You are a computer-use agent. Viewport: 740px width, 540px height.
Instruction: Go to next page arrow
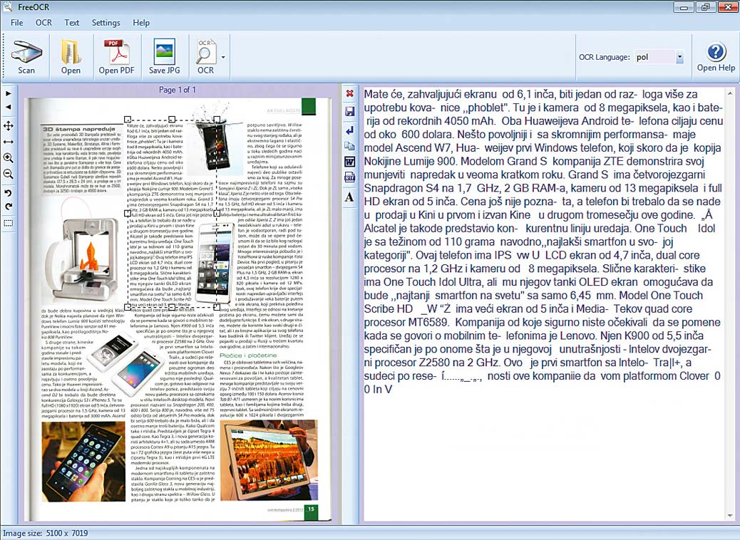click(x=9, y=93)
